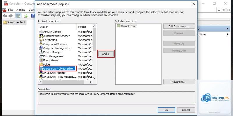Select the Computer Management snap-in icon
The height and width of the screenshot is (116, 233).
pyautogui.click(x=41, y=48)
